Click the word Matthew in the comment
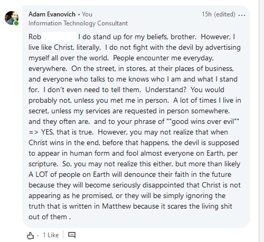264x242 pixels. pyautogui.click(x=116, y=206)
